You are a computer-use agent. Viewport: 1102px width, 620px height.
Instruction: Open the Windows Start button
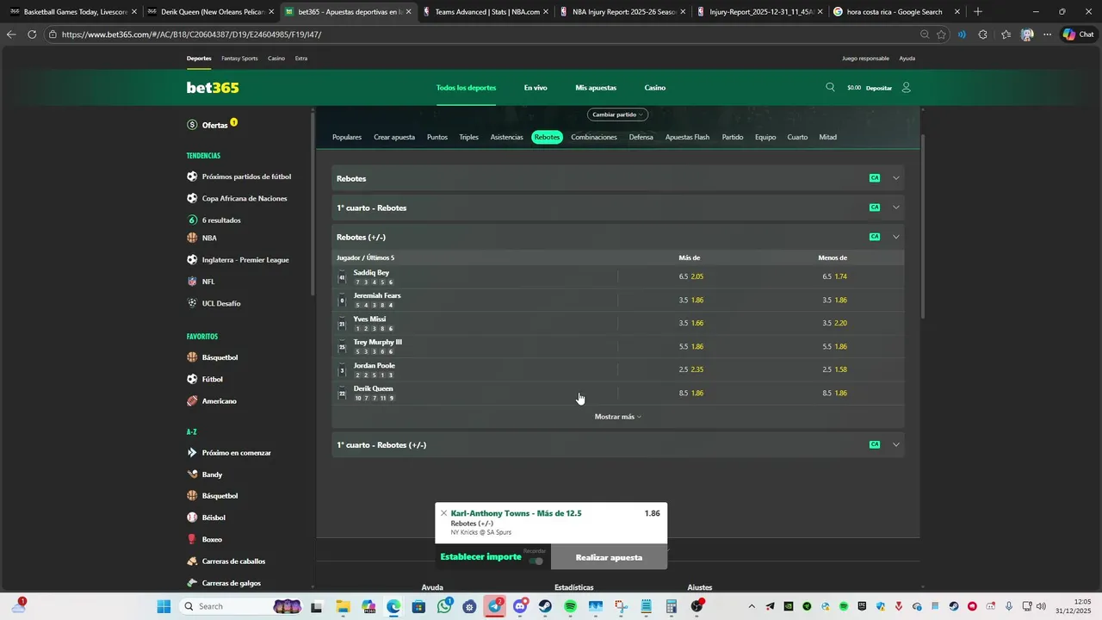click(163, 606)
